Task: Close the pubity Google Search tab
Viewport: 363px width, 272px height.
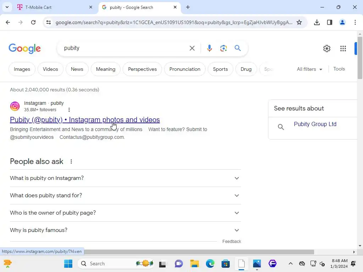Action: tap(175, 7)
